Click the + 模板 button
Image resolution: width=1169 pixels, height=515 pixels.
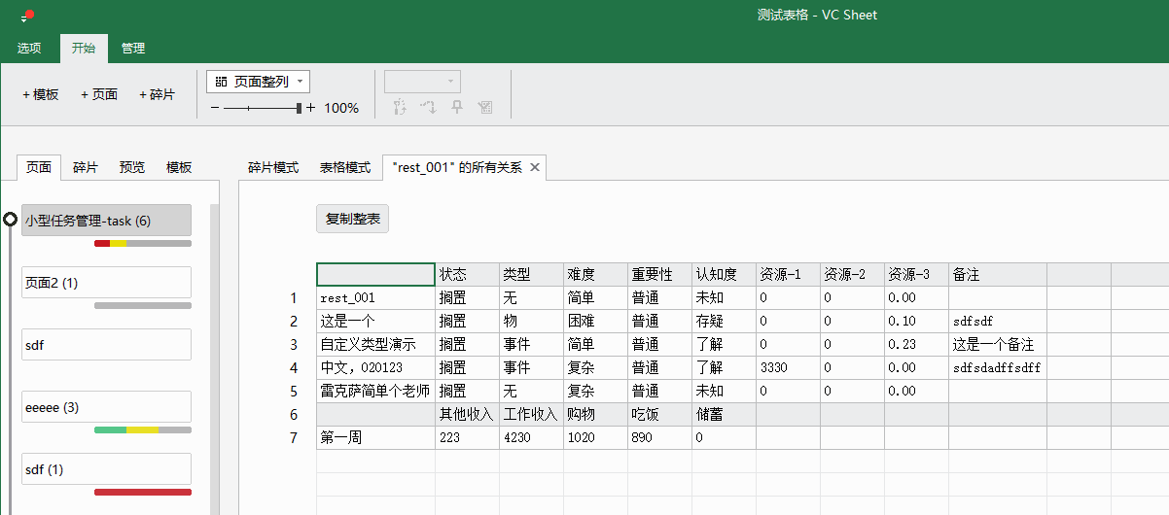(x=41, y=94)
